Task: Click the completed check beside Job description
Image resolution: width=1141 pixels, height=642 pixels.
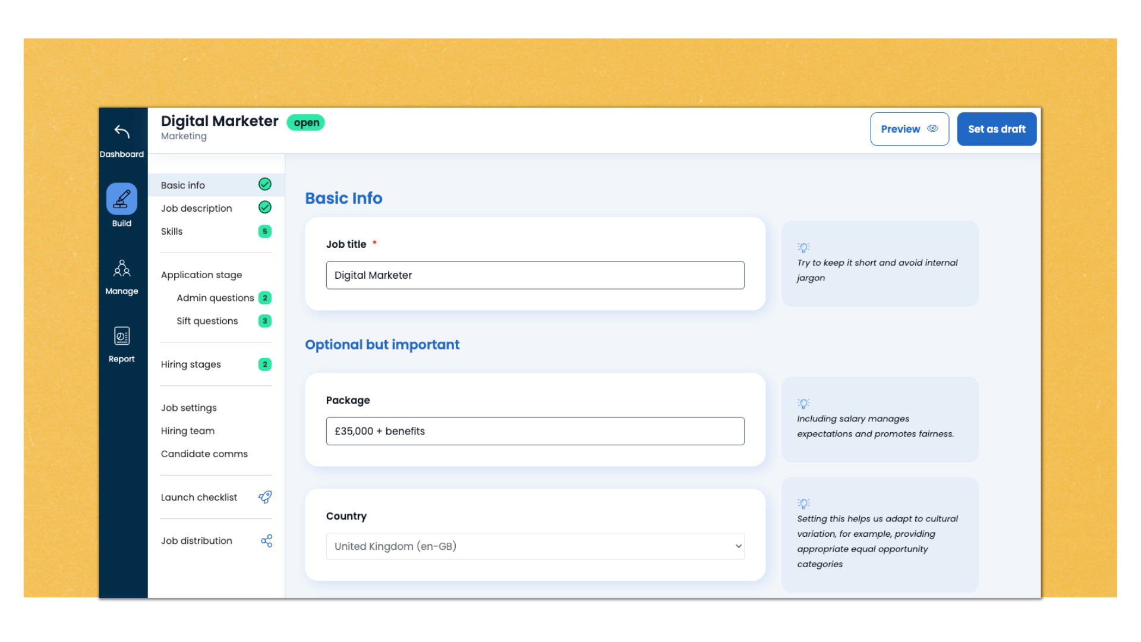Action: [265, 207]
